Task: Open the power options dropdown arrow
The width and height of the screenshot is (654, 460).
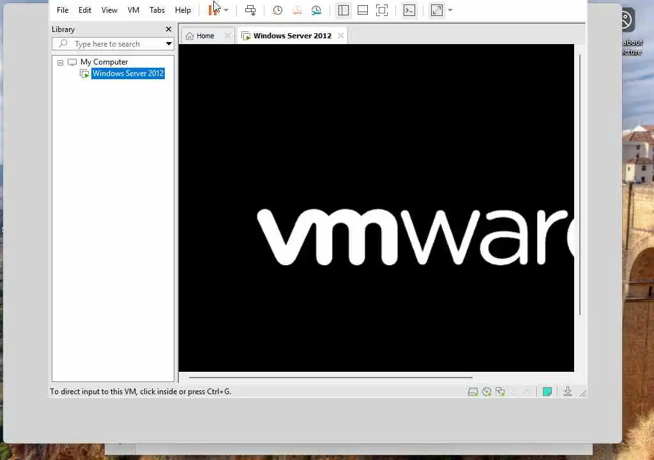Action: click(x=226, y=10)
